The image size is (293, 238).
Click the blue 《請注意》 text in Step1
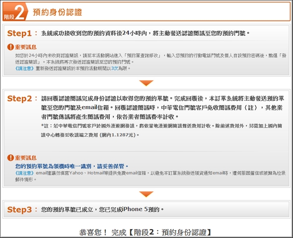(24, 68)
